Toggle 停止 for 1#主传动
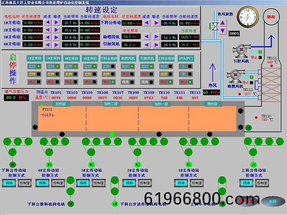 34,82
